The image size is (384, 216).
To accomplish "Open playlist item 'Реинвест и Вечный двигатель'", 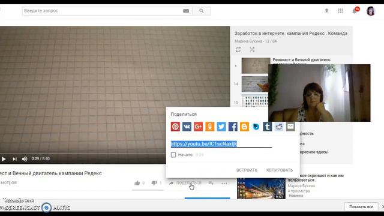I will (x=301, y=60).
